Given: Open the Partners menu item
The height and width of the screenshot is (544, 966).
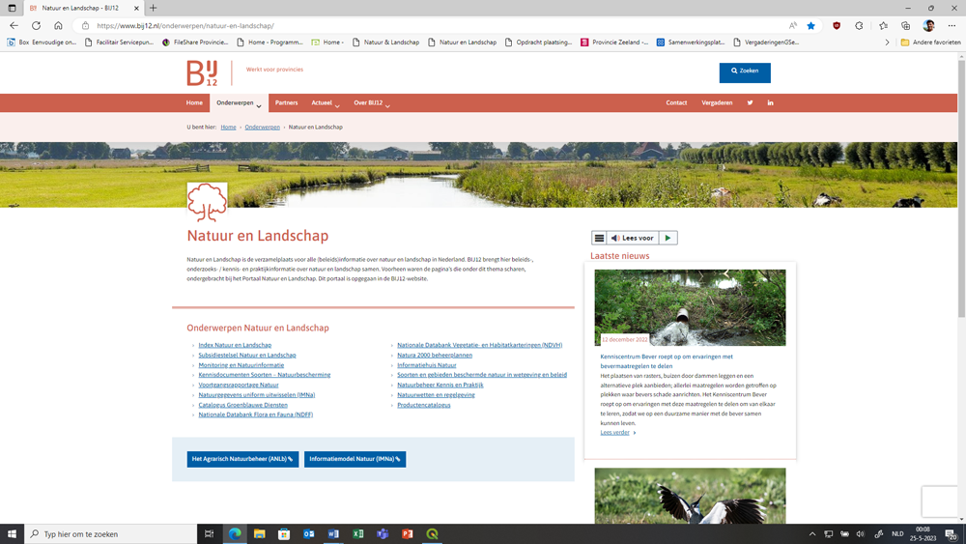Looking at the screenshot, I should [287, 102].
